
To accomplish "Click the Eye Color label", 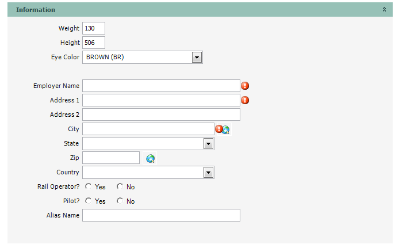I will pyautogui.click(x=65, y=57).
